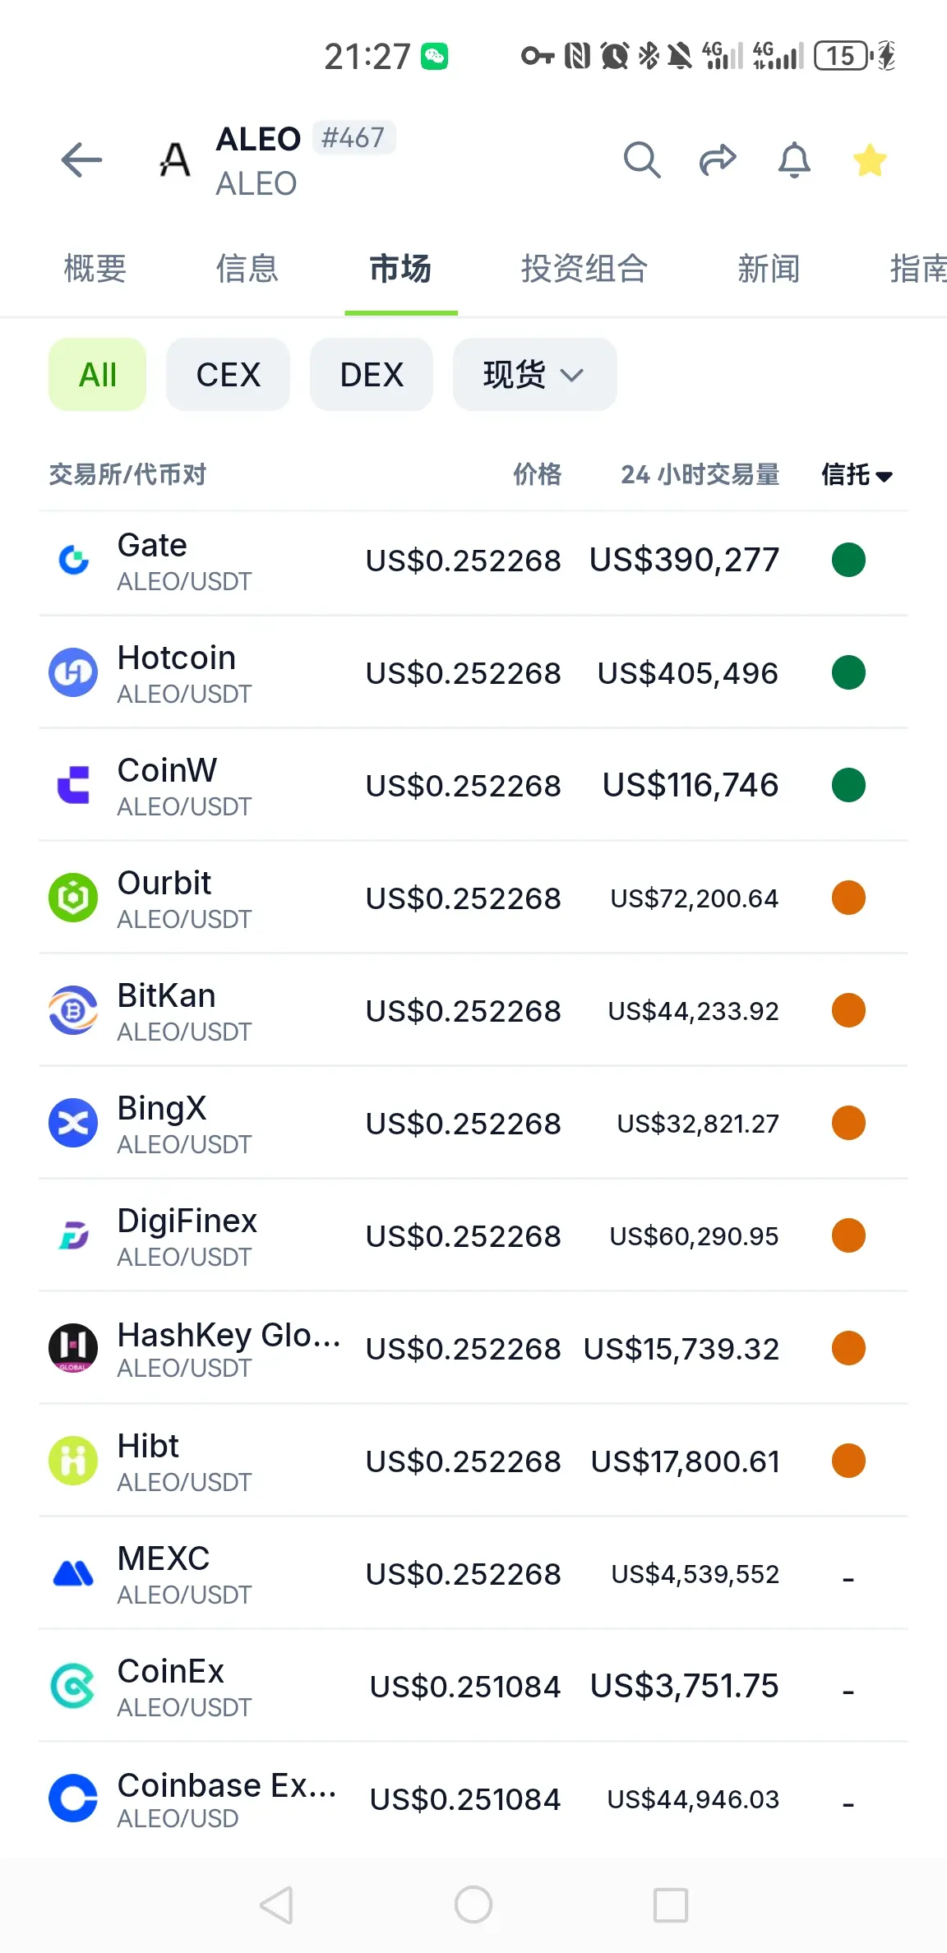Tap the Coinbase Exchange logo
947x1953 pixels.
coord(73,1798)
